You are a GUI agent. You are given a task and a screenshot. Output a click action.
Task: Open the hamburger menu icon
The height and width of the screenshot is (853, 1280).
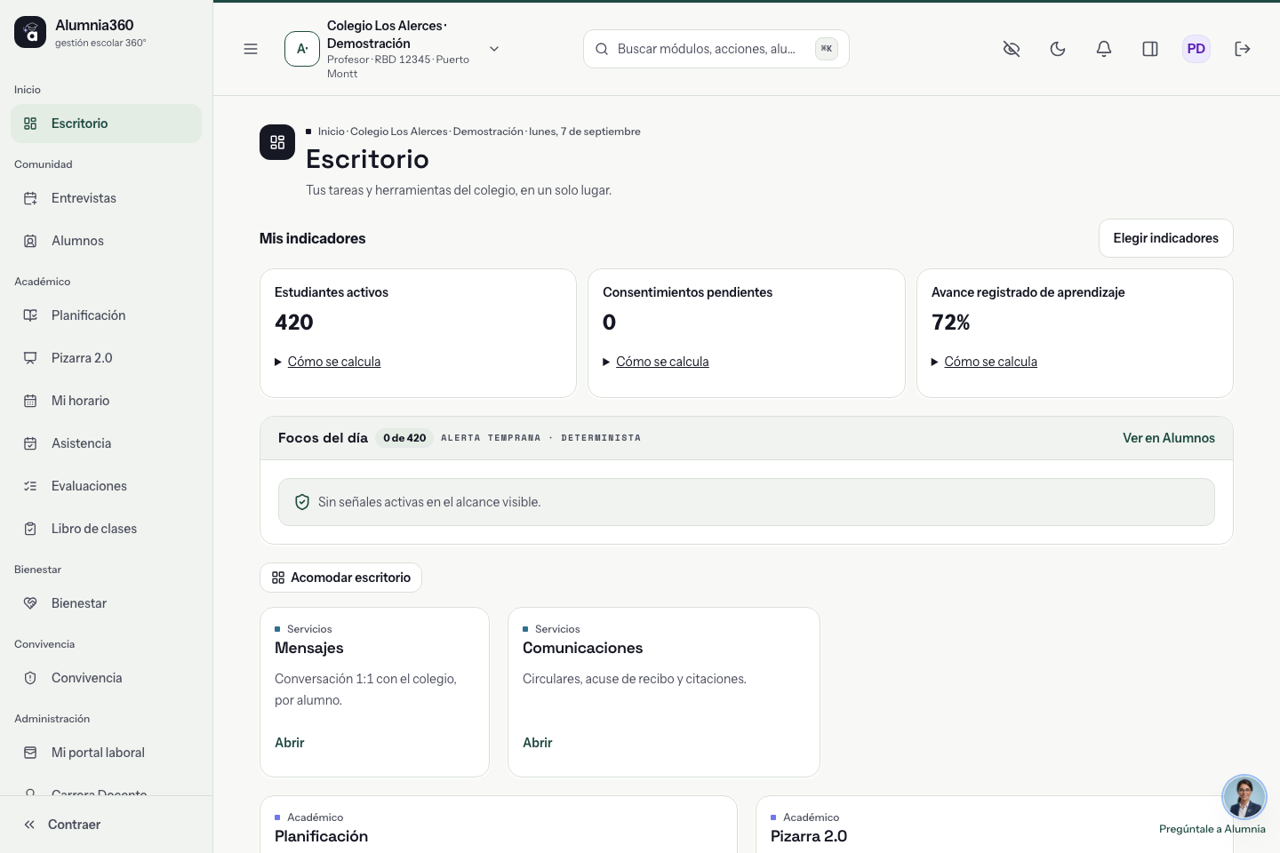[251, 49]
